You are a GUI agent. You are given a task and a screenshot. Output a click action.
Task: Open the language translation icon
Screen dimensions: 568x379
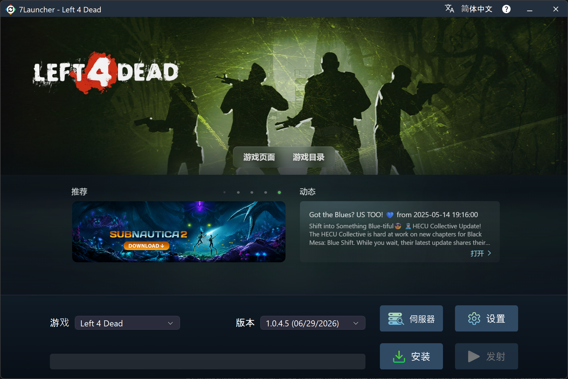click(449, 9)
